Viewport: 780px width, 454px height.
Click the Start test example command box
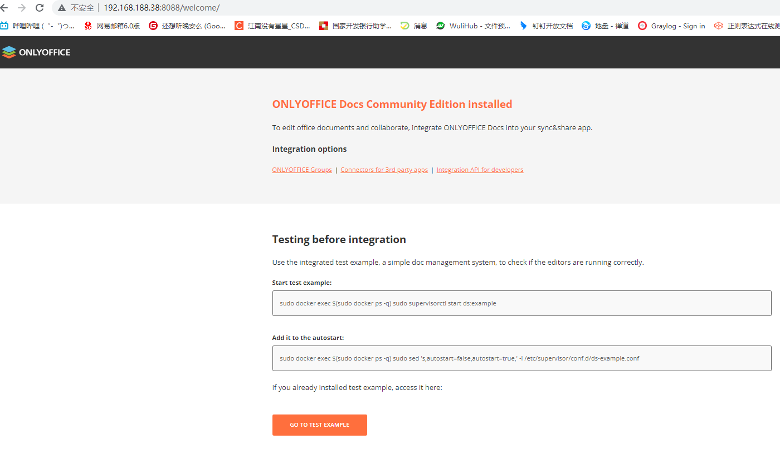[521, 303]
